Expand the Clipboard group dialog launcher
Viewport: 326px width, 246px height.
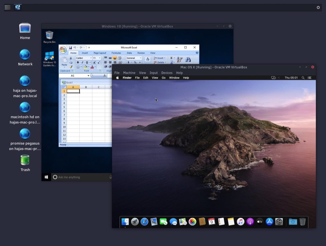[x=72, y=71]
